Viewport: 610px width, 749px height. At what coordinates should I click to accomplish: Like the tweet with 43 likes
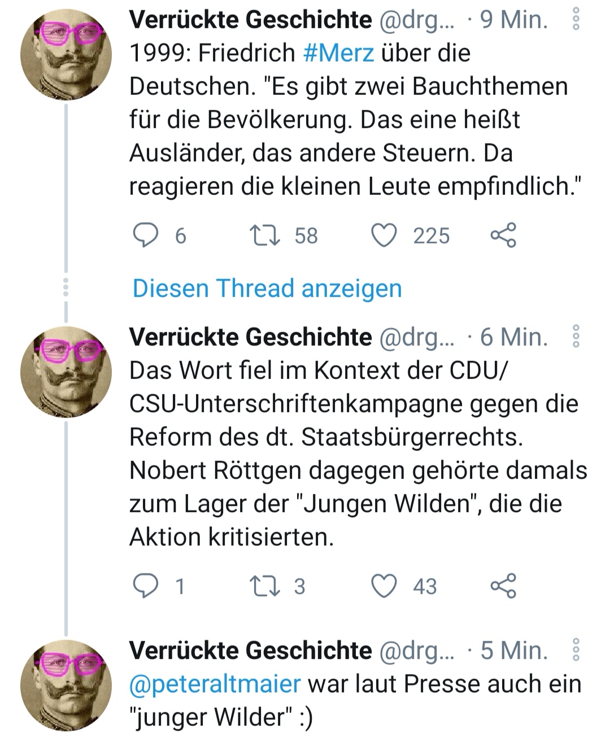384,586
